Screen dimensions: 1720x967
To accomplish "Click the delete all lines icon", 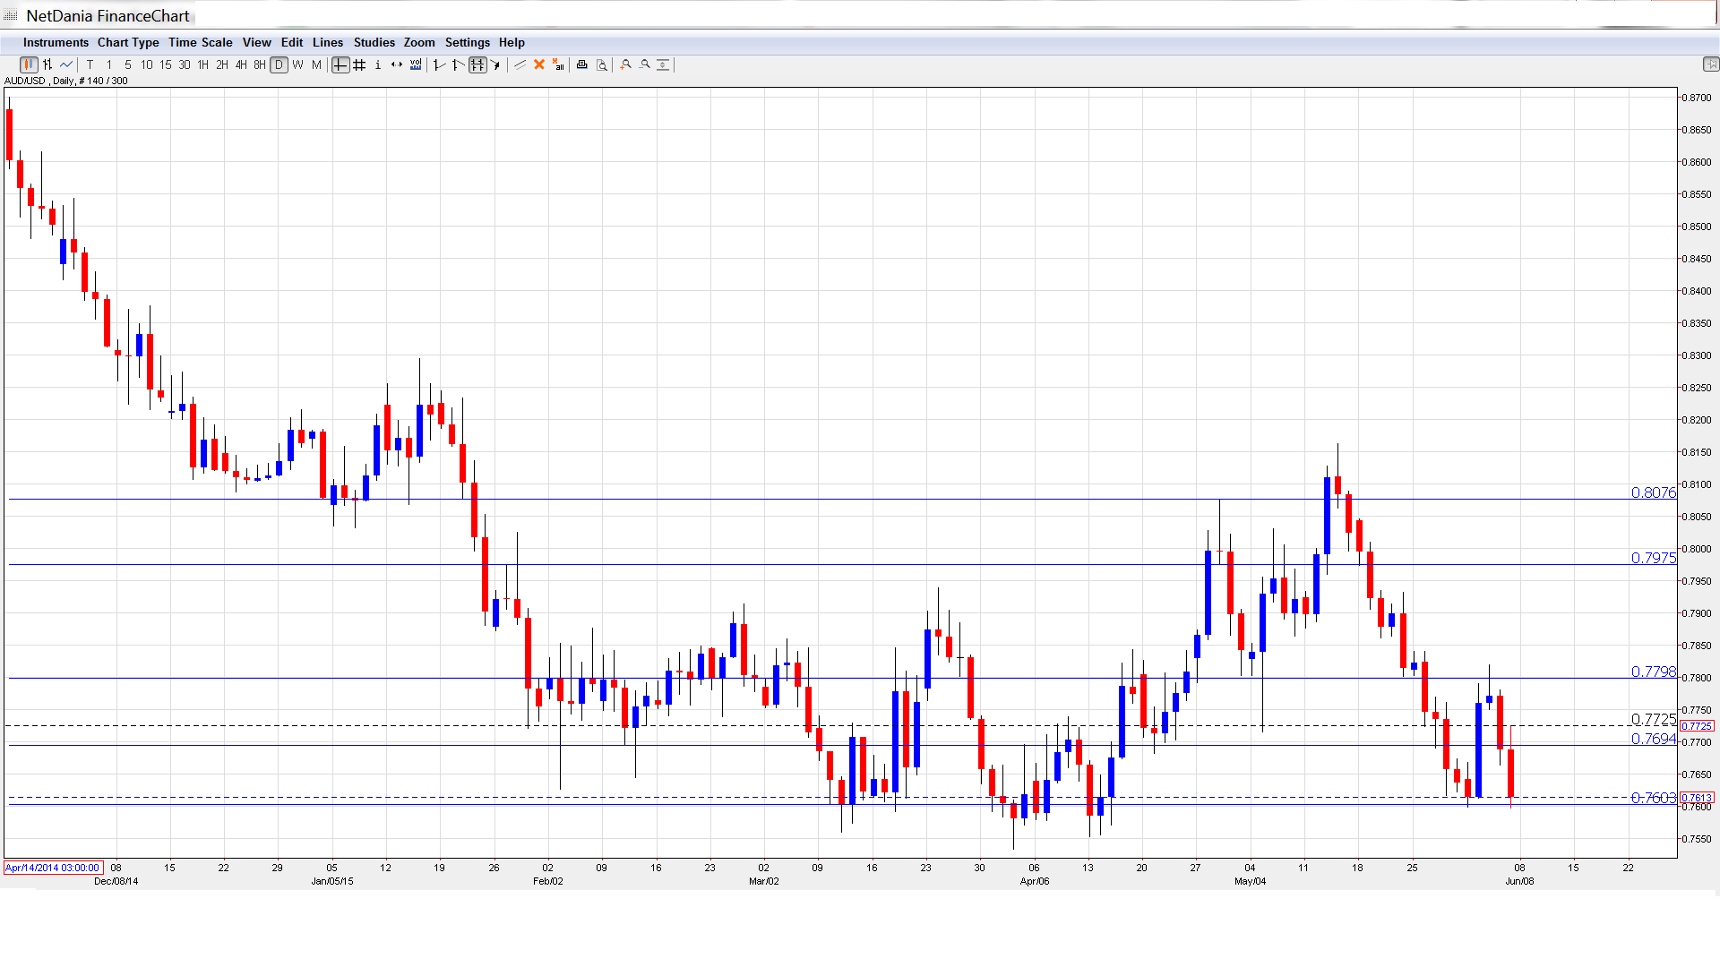I will click(x=558, y=64).
